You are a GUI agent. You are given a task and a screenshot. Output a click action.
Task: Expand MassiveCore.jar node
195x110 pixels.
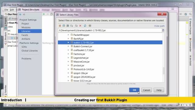(68, 62)
